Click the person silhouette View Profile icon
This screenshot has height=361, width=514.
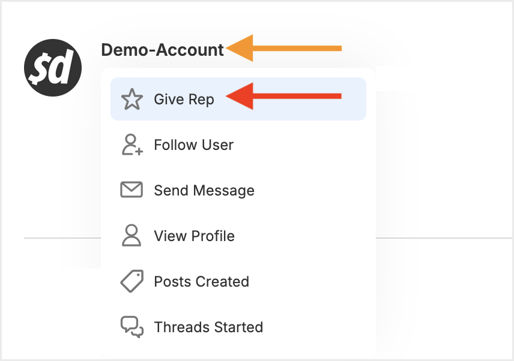(x=132, y=236)
